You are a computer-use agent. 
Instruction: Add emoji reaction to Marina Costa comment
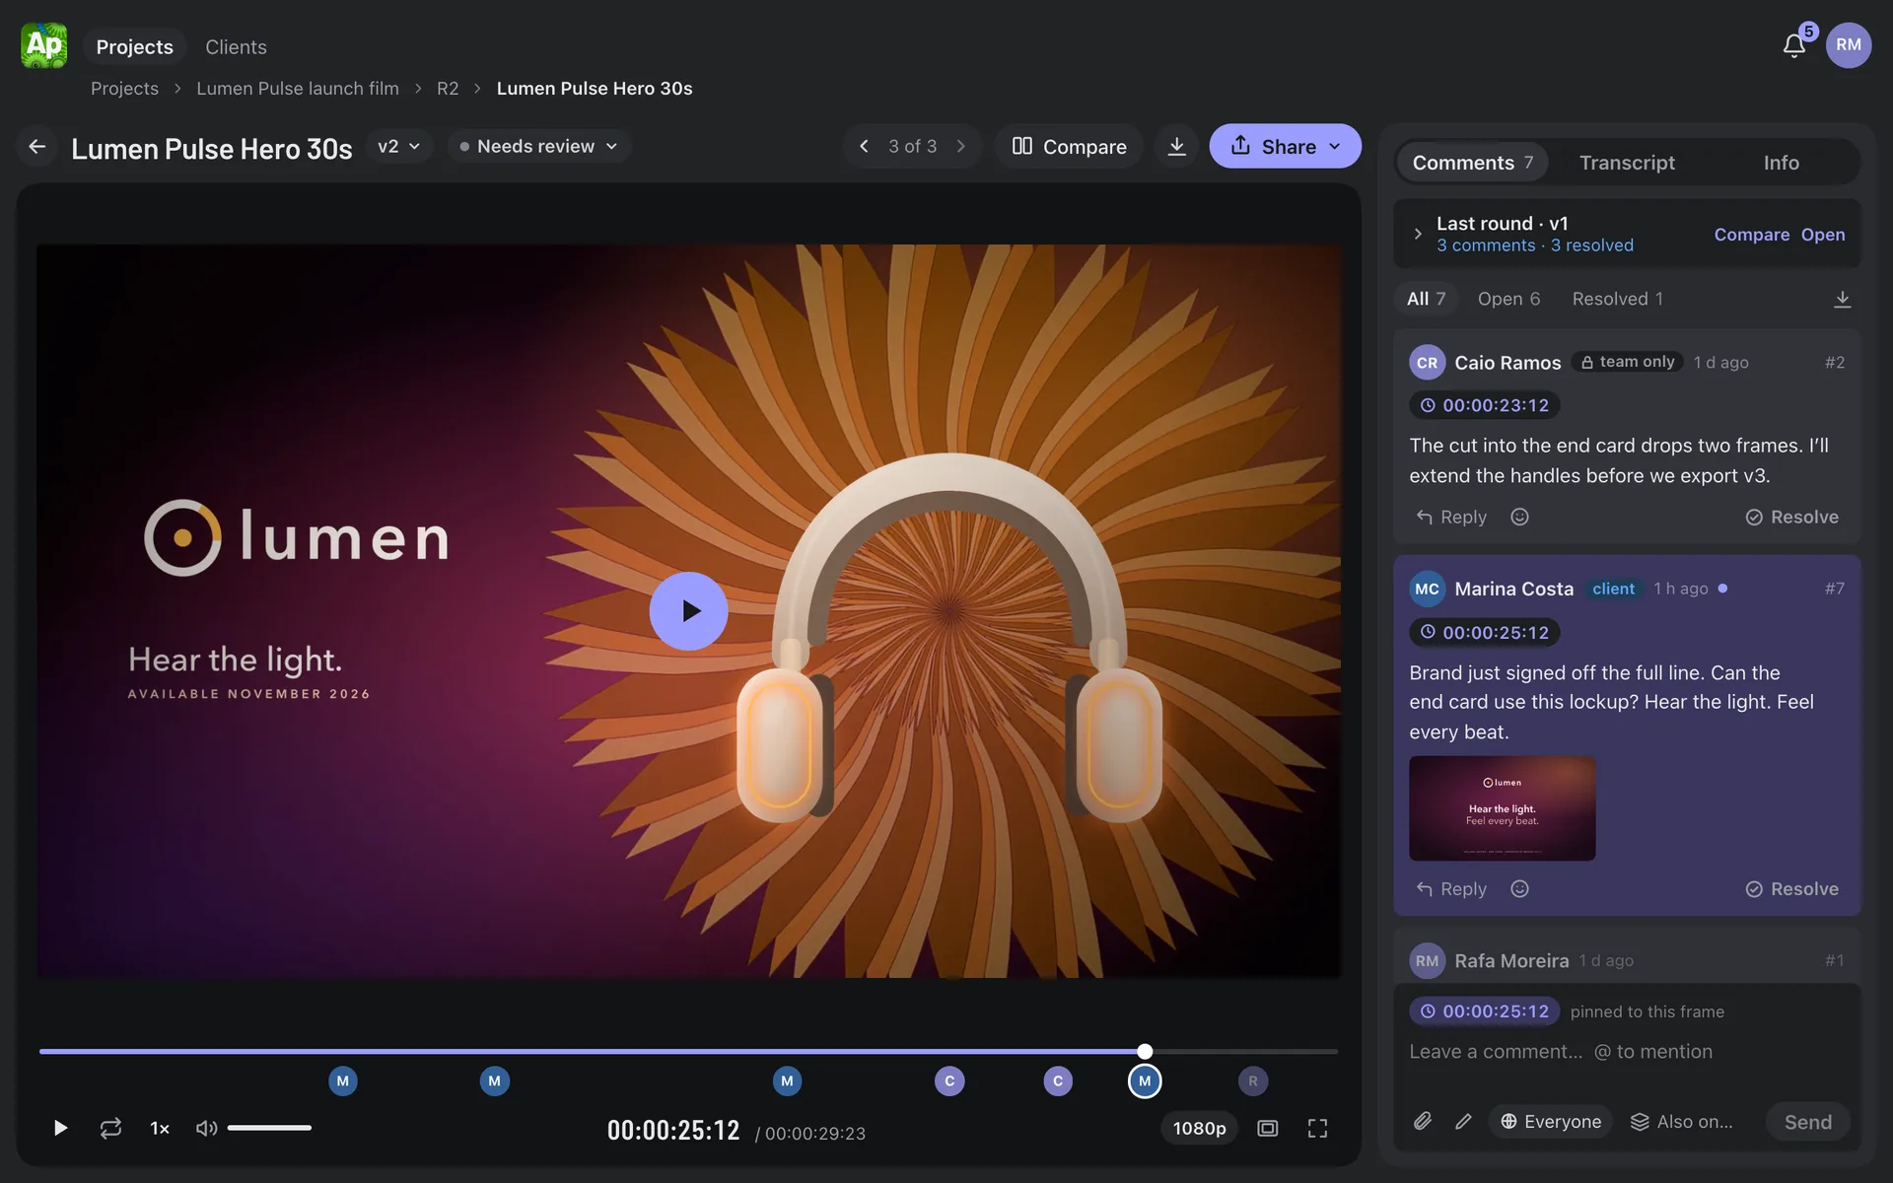1519,888
